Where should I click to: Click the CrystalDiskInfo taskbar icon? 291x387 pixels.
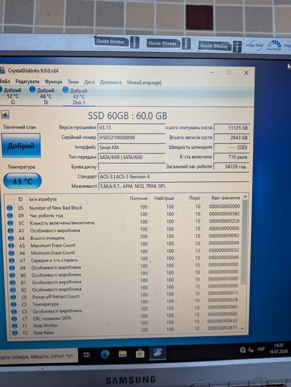157,353
